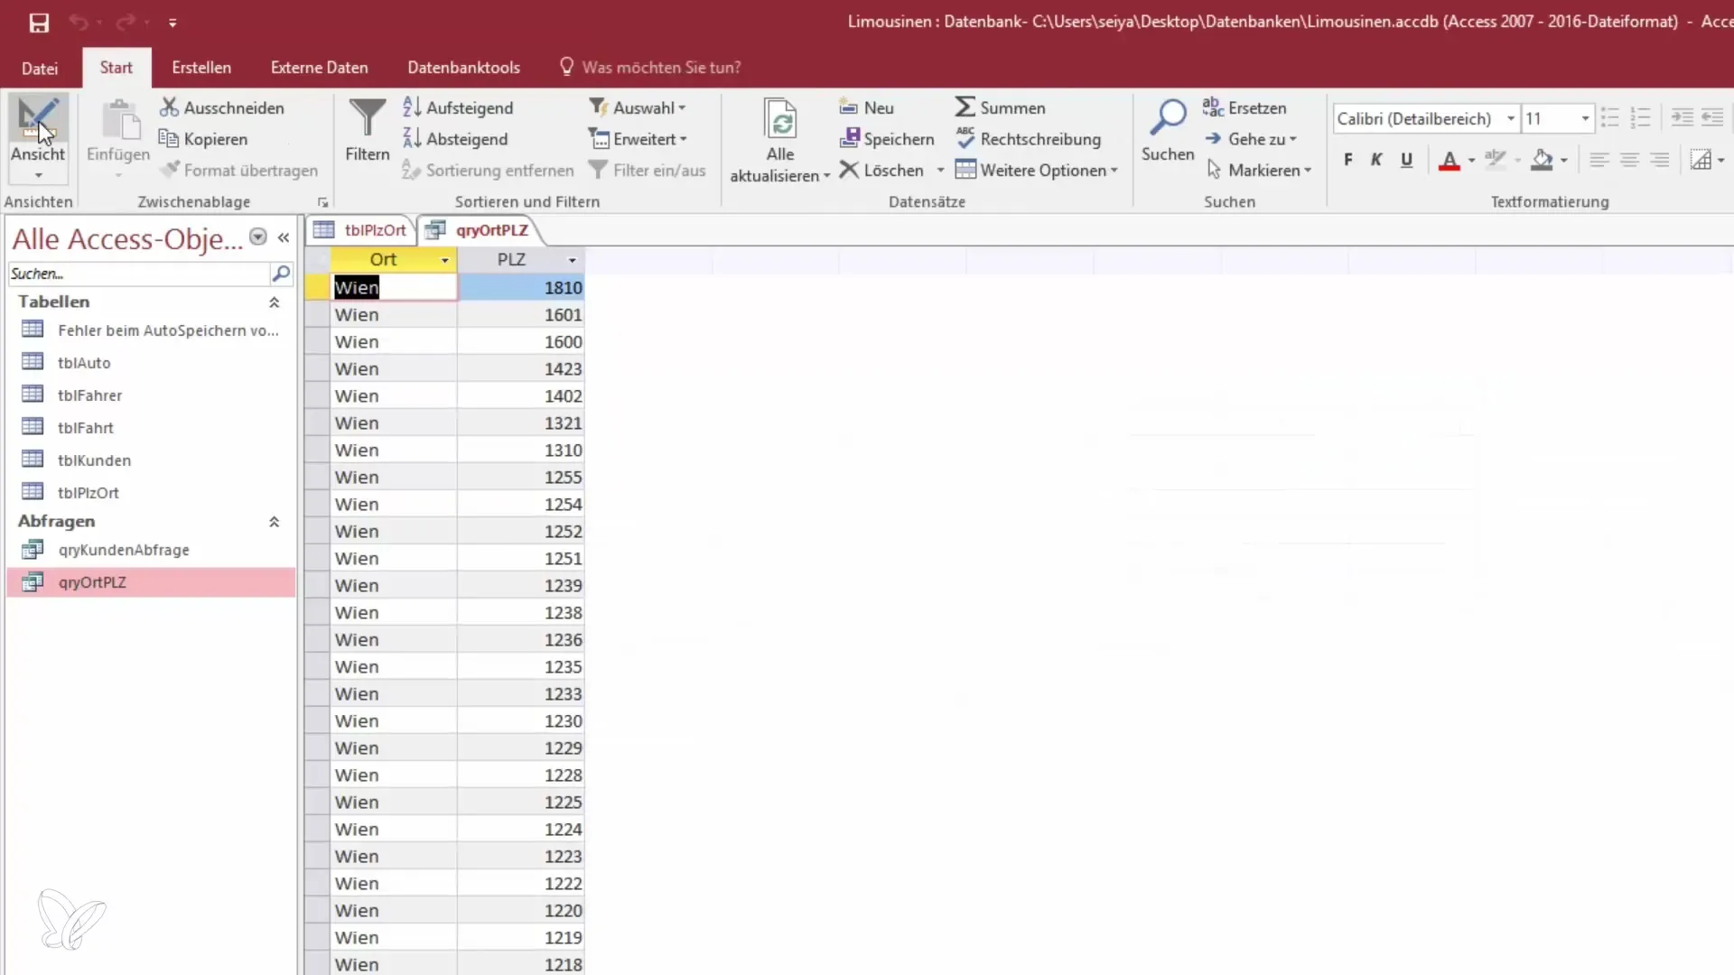Click the Summen sigma icon
The image size is (1734, 975).
click(x=965, y=107)
